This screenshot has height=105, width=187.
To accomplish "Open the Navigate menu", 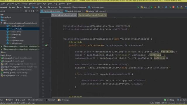I will (x=10, y=4).
